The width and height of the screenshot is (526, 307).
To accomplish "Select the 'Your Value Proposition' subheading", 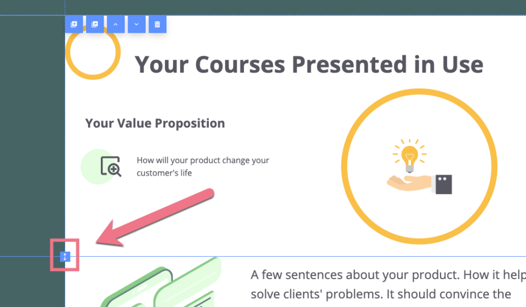I will click(x=155, y=123).
